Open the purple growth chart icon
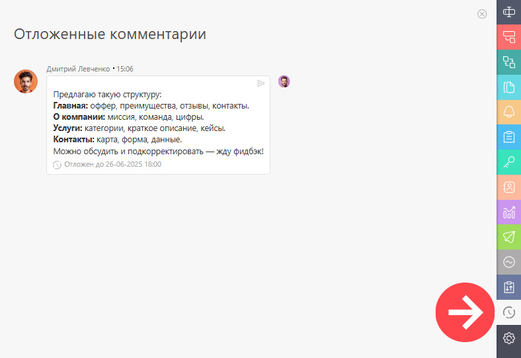Viewport: 521px width, 358px height. pyautogui.click(x=508, y=212)
